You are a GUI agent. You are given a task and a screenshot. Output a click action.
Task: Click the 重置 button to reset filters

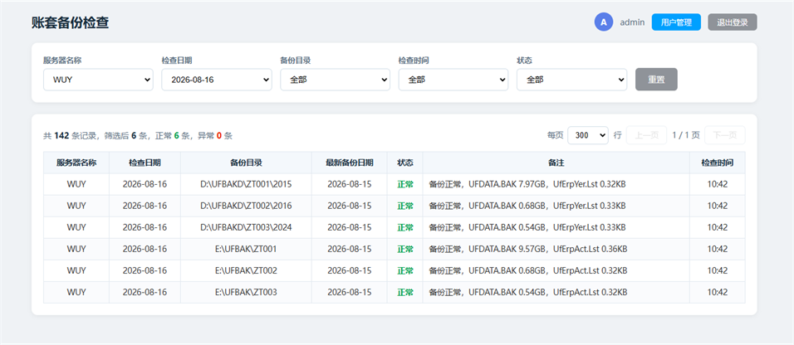pyautogui.click(x=656, y=80)
